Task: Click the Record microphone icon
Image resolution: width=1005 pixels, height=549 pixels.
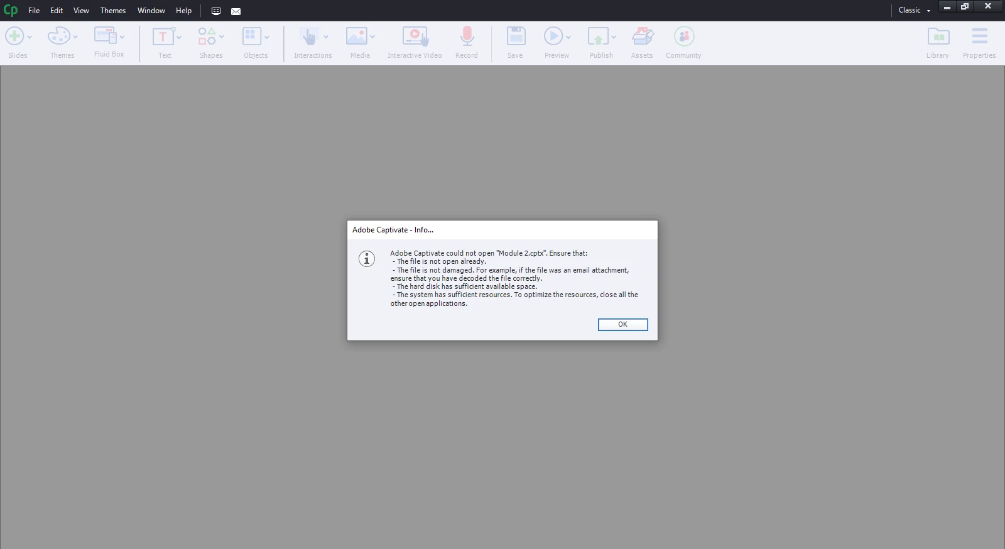Action: [x=467, y=36]
